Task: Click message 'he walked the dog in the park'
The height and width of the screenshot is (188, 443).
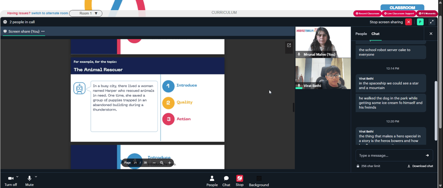Action: pyautogui.click(x=390, y=103)
